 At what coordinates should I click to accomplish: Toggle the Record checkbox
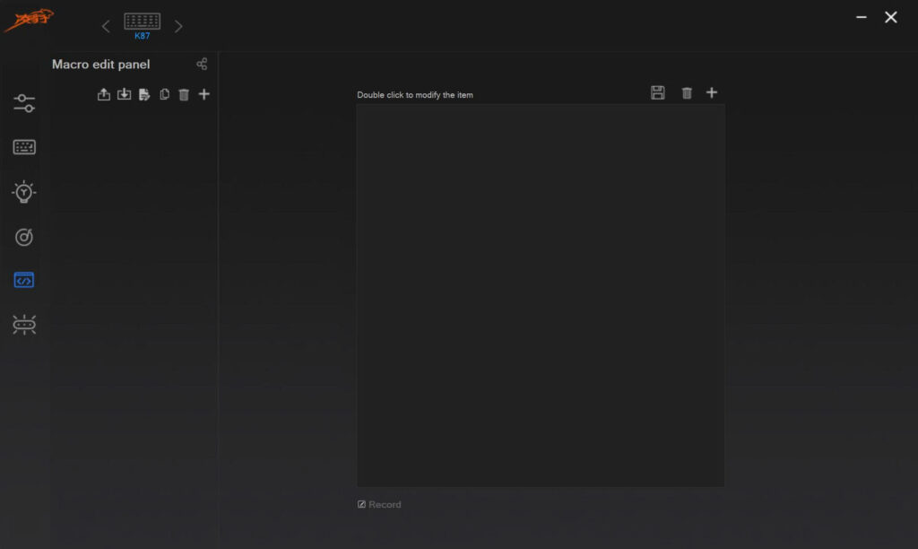362,504
